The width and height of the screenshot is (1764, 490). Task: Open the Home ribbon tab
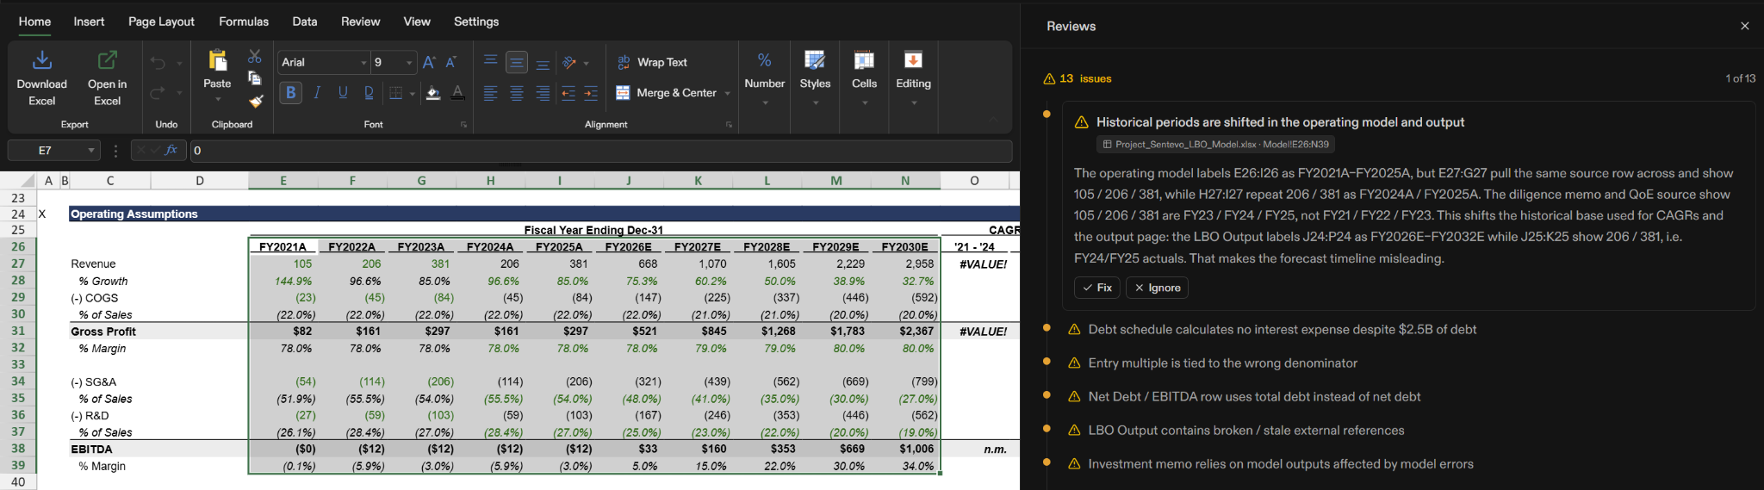[x=34, y=22]
